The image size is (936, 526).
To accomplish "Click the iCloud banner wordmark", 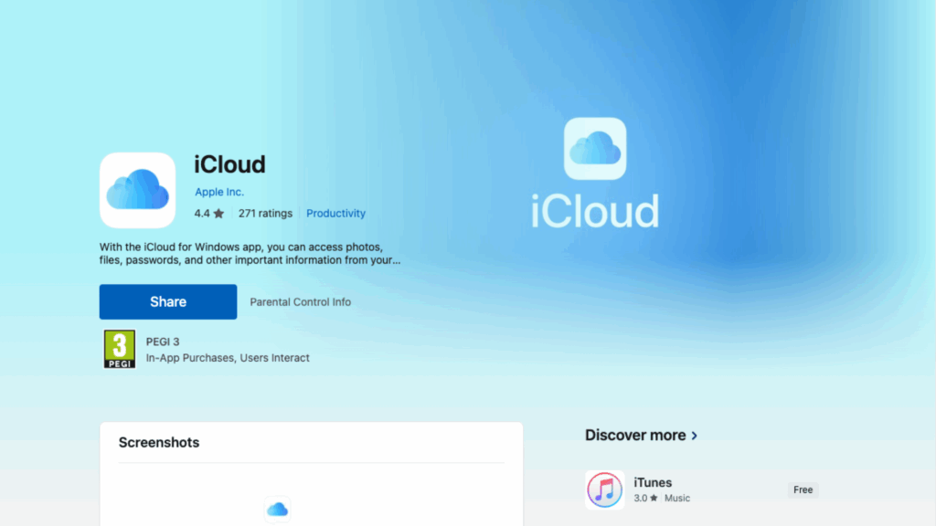I will coord(594,213).
